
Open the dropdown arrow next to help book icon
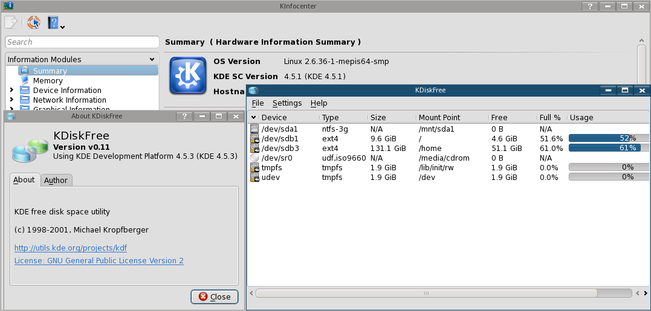pos(62,27)
